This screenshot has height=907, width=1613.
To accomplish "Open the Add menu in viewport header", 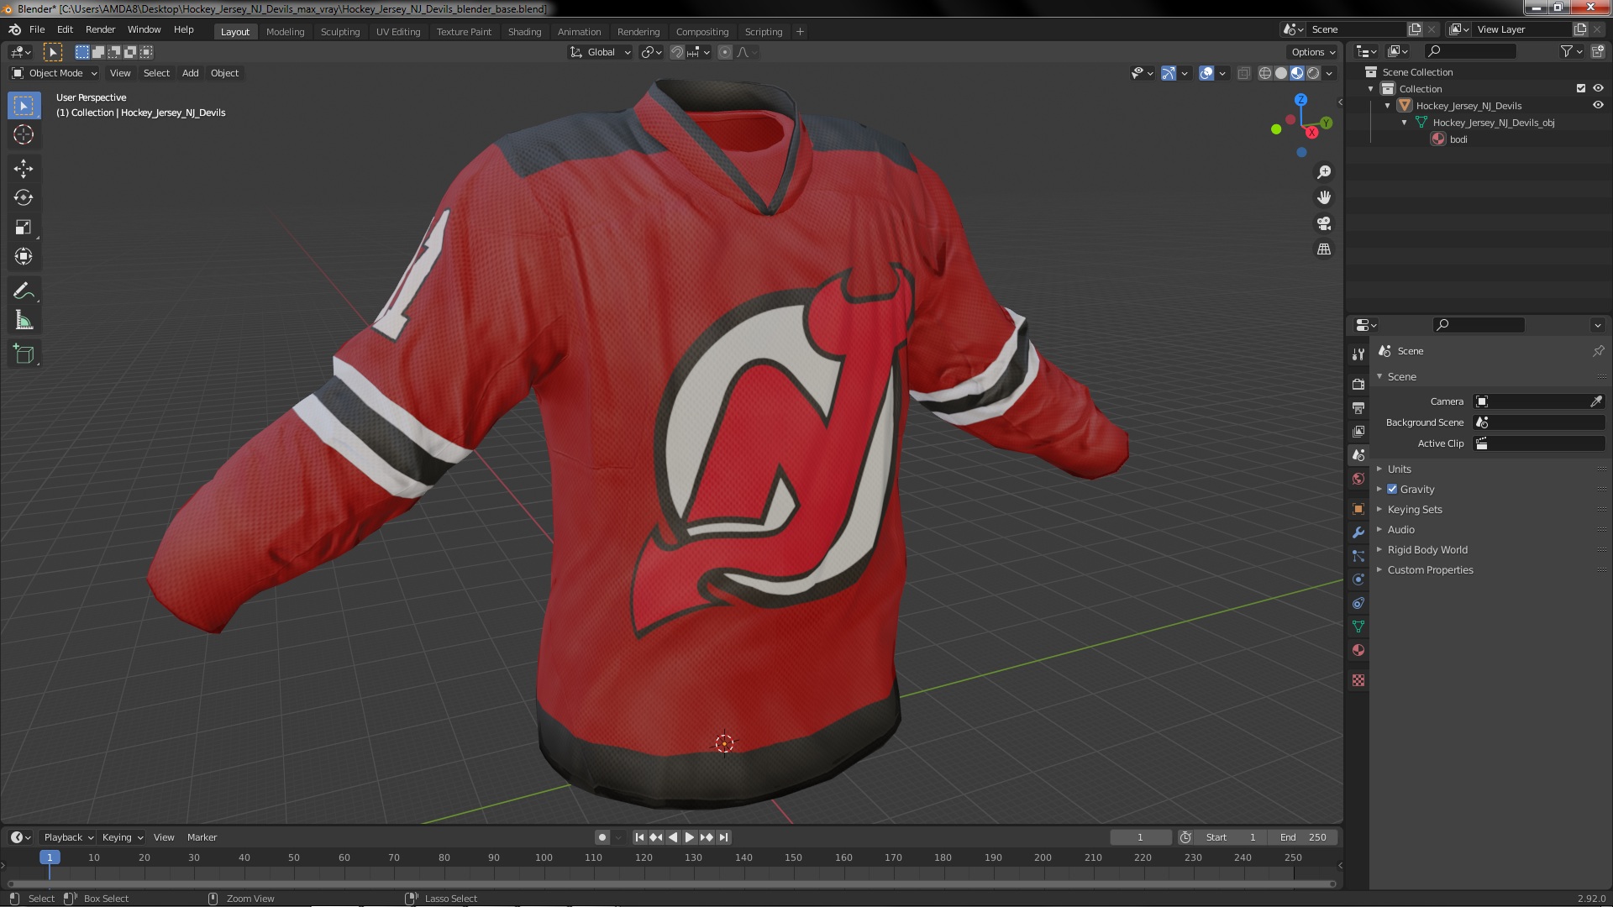I will pyautogui.click(x=191, y=73).
